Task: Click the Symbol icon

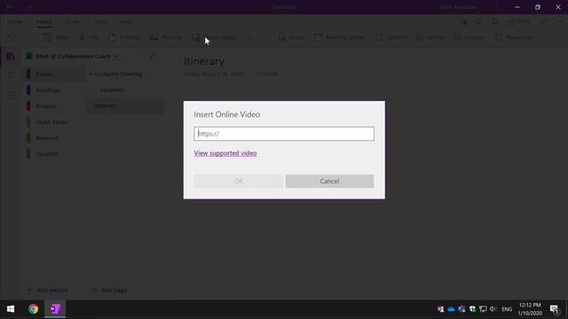Action: click(380, 37)
